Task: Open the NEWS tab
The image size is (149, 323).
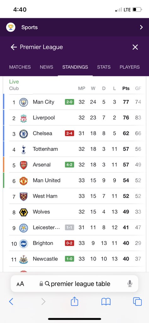Action: point(47,67)
